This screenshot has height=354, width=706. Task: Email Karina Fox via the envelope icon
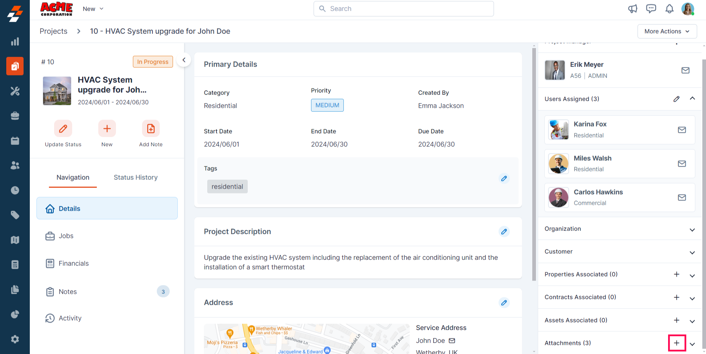pyautogui.click(x=682, y=130)
